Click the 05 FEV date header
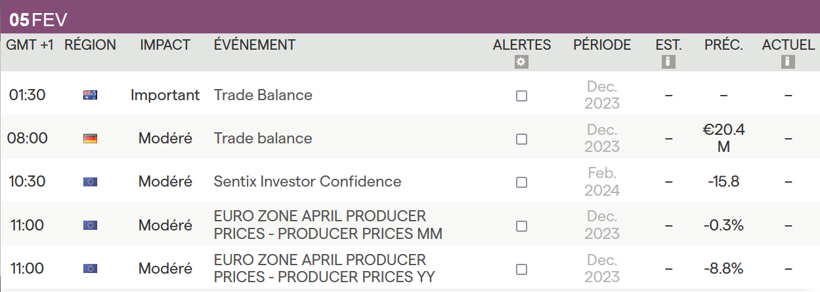Viewport: 820px width, 292px height. pyautogui.click(x=38, y=20)
